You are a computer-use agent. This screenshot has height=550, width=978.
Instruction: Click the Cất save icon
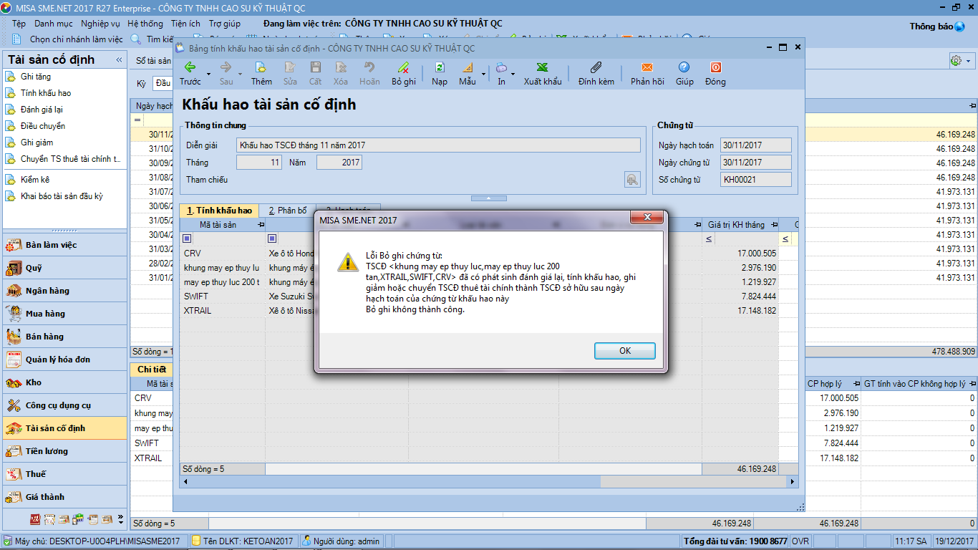[x=315, y=67]
